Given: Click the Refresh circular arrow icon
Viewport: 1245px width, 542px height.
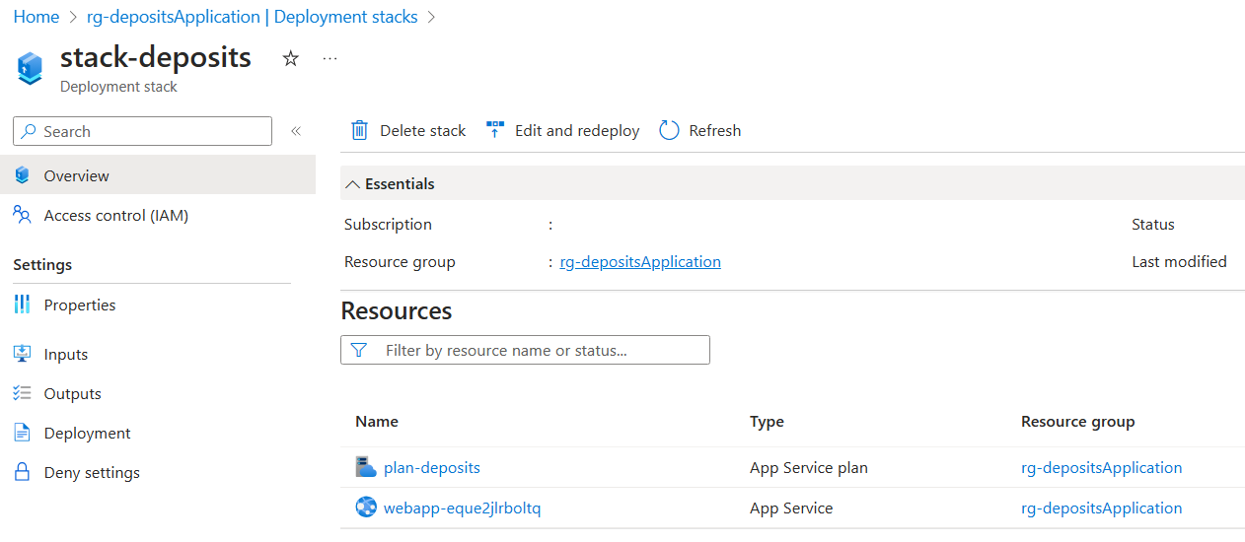Looking at the screenshot, I should pos(669,130).
